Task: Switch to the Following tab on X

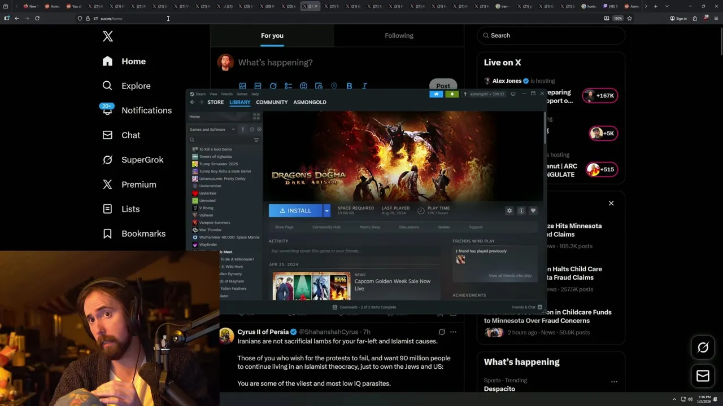Action: tap(399, 36)
